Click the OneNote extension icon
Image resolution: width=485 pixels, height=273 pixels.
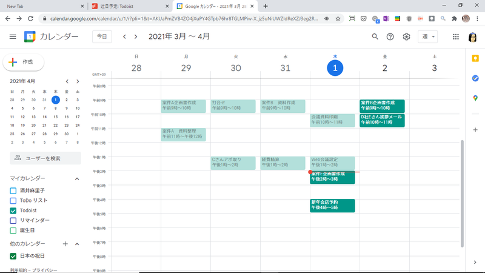pos(386,19)
